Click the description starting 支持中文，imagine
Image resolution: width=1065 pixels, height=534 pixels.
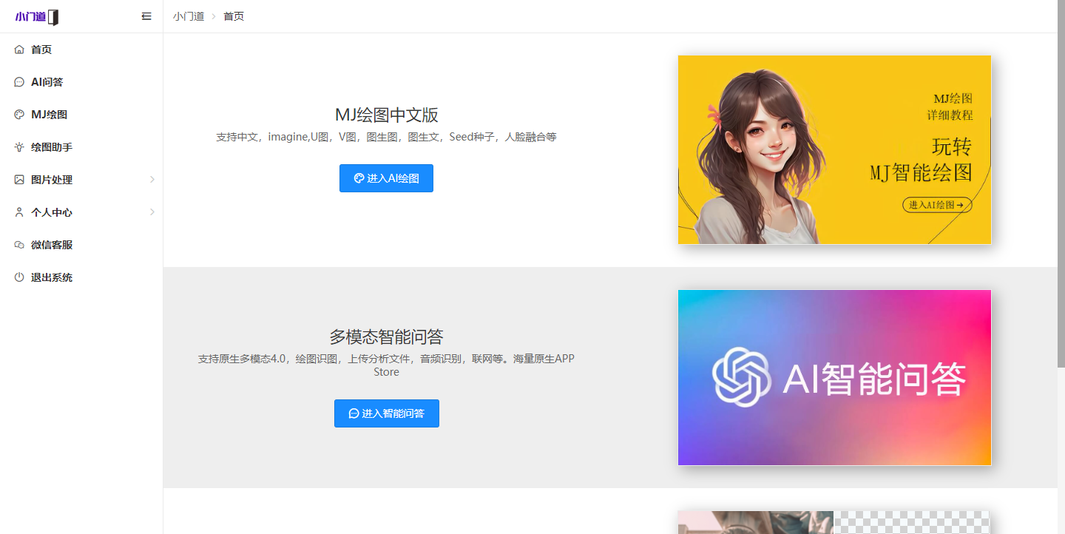click(x=386, y=137)
